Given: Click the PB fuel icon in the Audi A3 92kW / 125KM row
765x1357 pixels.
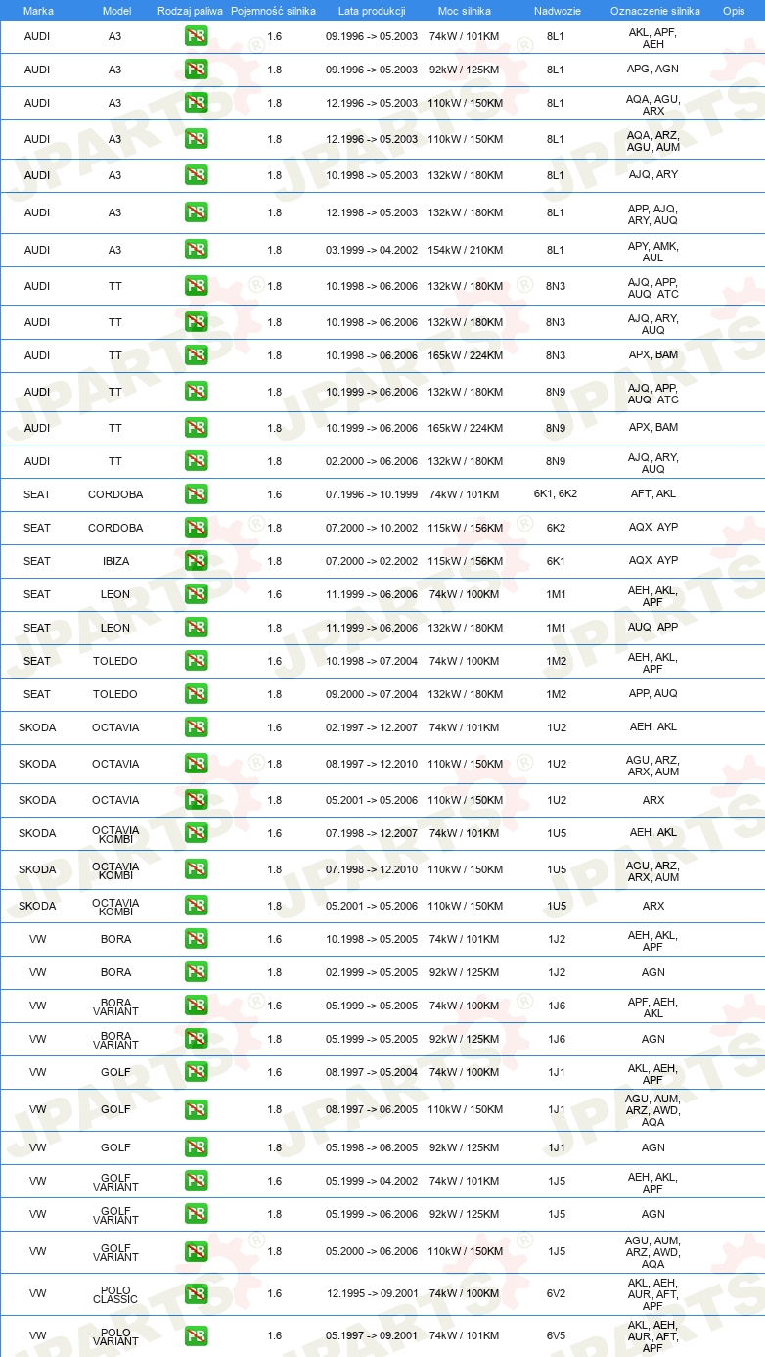Looking at the screenshot, I should [197, 70].
